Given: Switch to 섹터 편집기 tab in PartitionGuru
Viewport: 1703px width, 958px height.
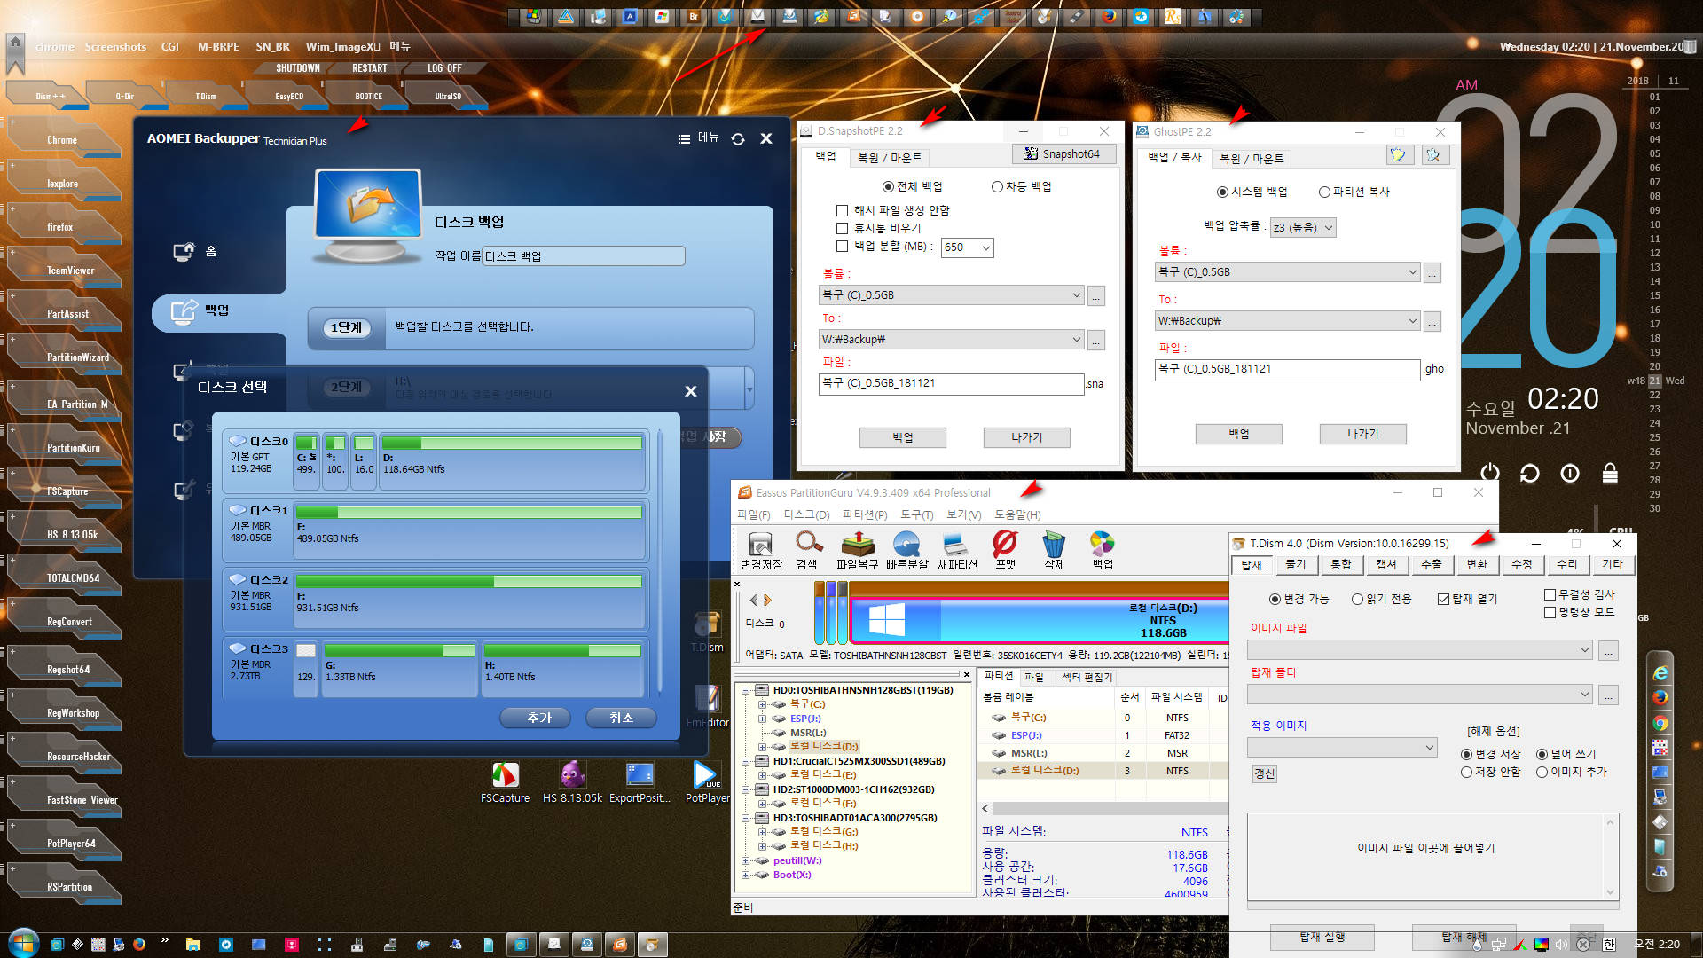Looking at the screenshot, I should click(x=1087, y=677).
